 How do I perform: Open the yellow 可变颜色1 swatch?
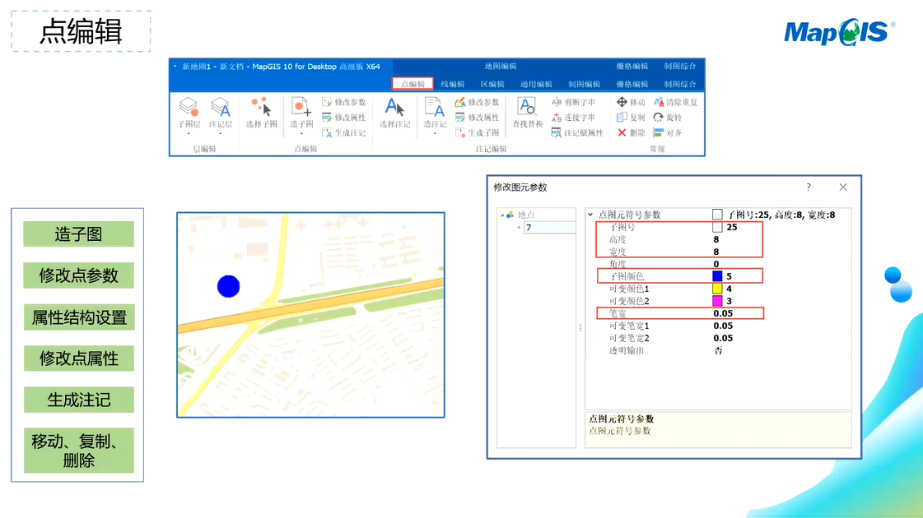(717, 289)
